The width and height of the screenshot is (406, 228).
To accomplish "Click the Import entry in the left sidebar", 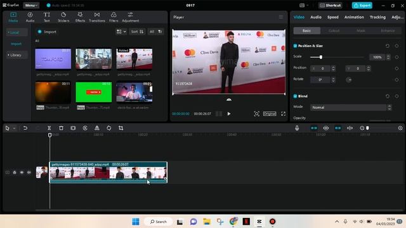I will tap(16, 44).
